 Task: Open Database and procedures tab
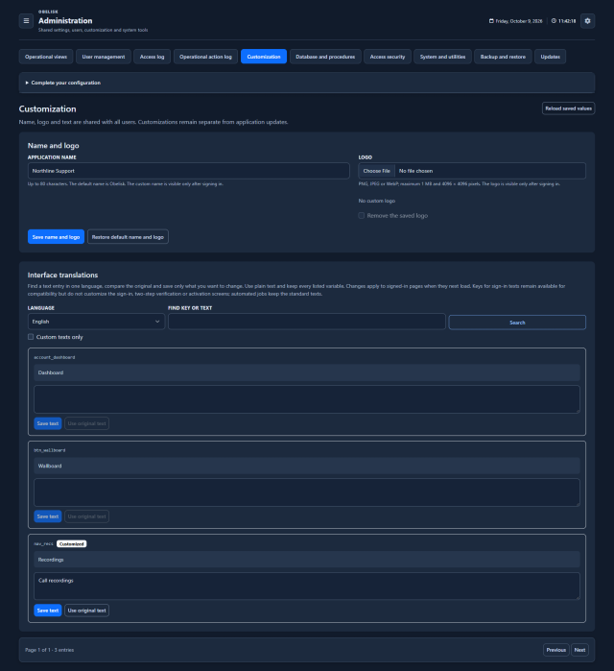(x=325, y=57)
